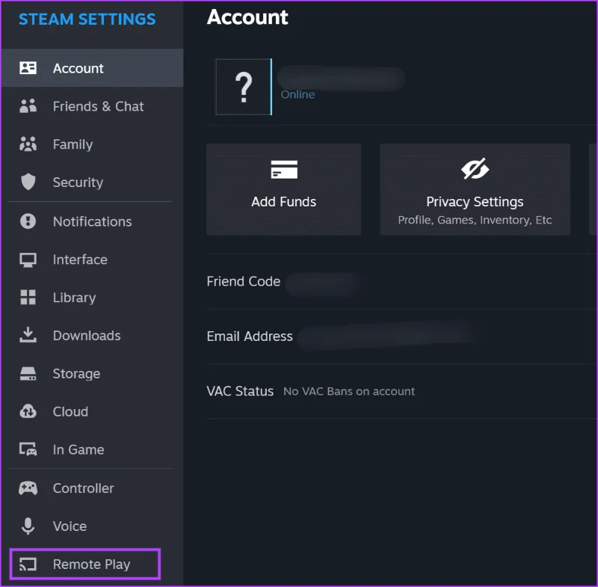This screenshot has width=598, height=587.
Task: Click the Downloads arrow icon
Action: coord(28,334)
